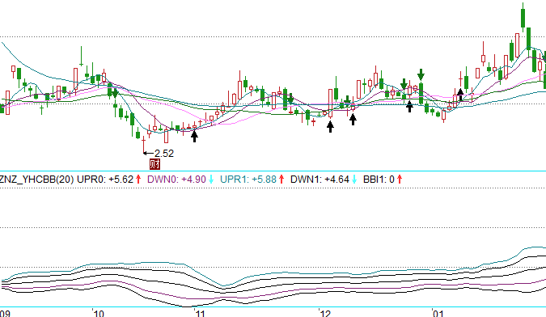This screenshot has width=546, height=317.
Task: Click the red up arrow beside UPR0
Action: pos(138,180)
